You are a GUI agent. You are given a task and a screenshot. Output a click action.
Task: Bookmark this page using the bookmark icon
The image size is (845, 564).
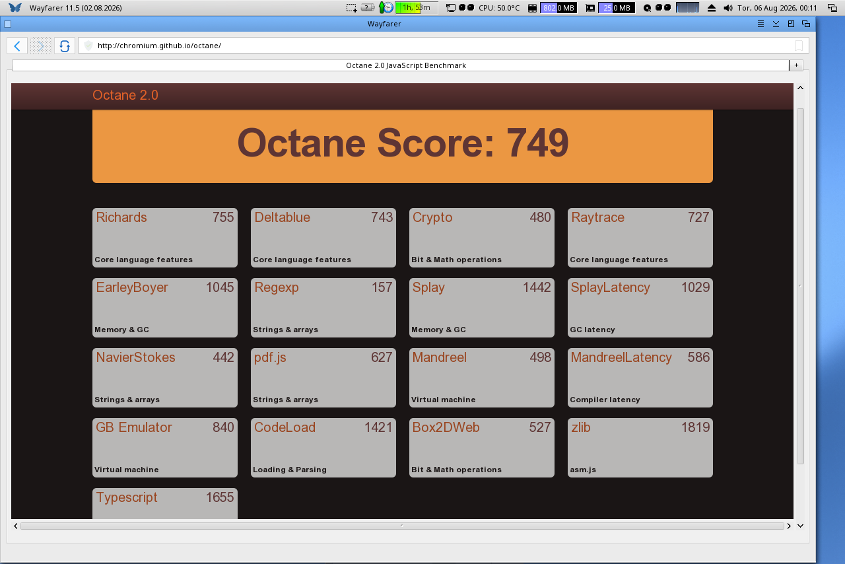click(x=798, y=46)
